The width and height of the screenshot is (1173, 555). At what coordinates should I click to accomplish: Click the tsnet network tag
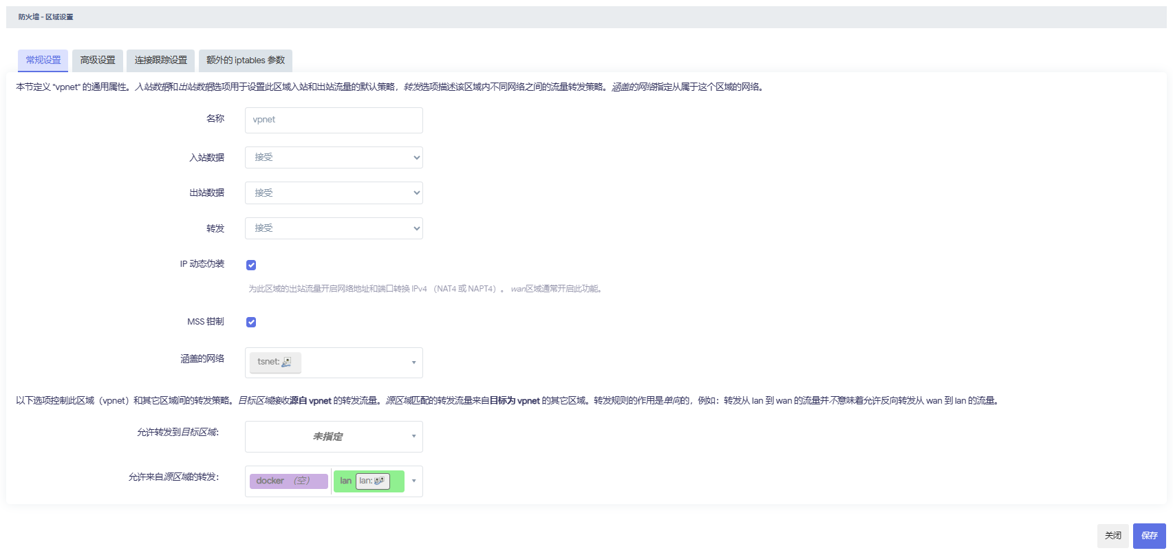coord(275,362)
